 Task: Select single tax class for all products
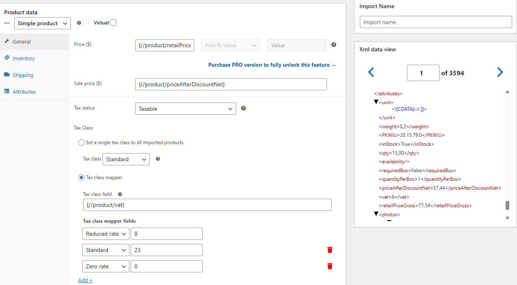point(81,142)
